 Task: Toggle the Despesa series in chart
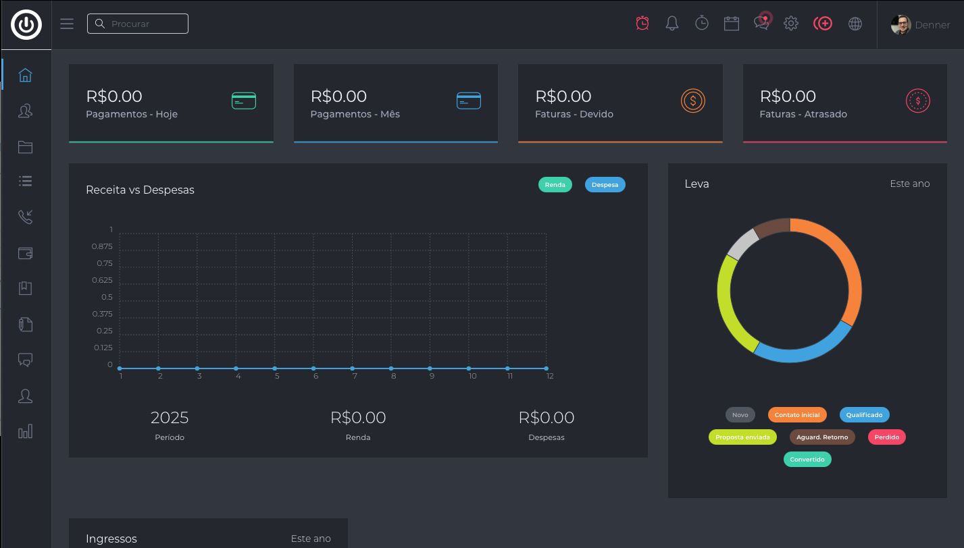pos(605,184)
